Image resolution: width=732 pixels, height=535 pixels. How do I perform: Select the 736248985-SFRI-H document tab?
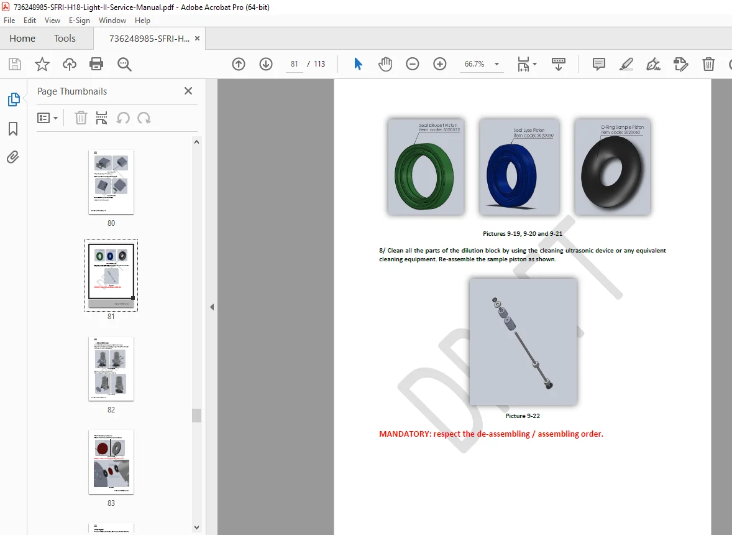149,39
